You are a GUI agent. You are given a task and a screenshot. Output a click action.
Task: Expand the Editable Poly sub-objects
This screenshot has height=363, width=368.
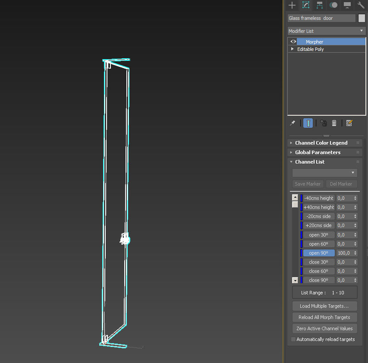click(292, 49)
